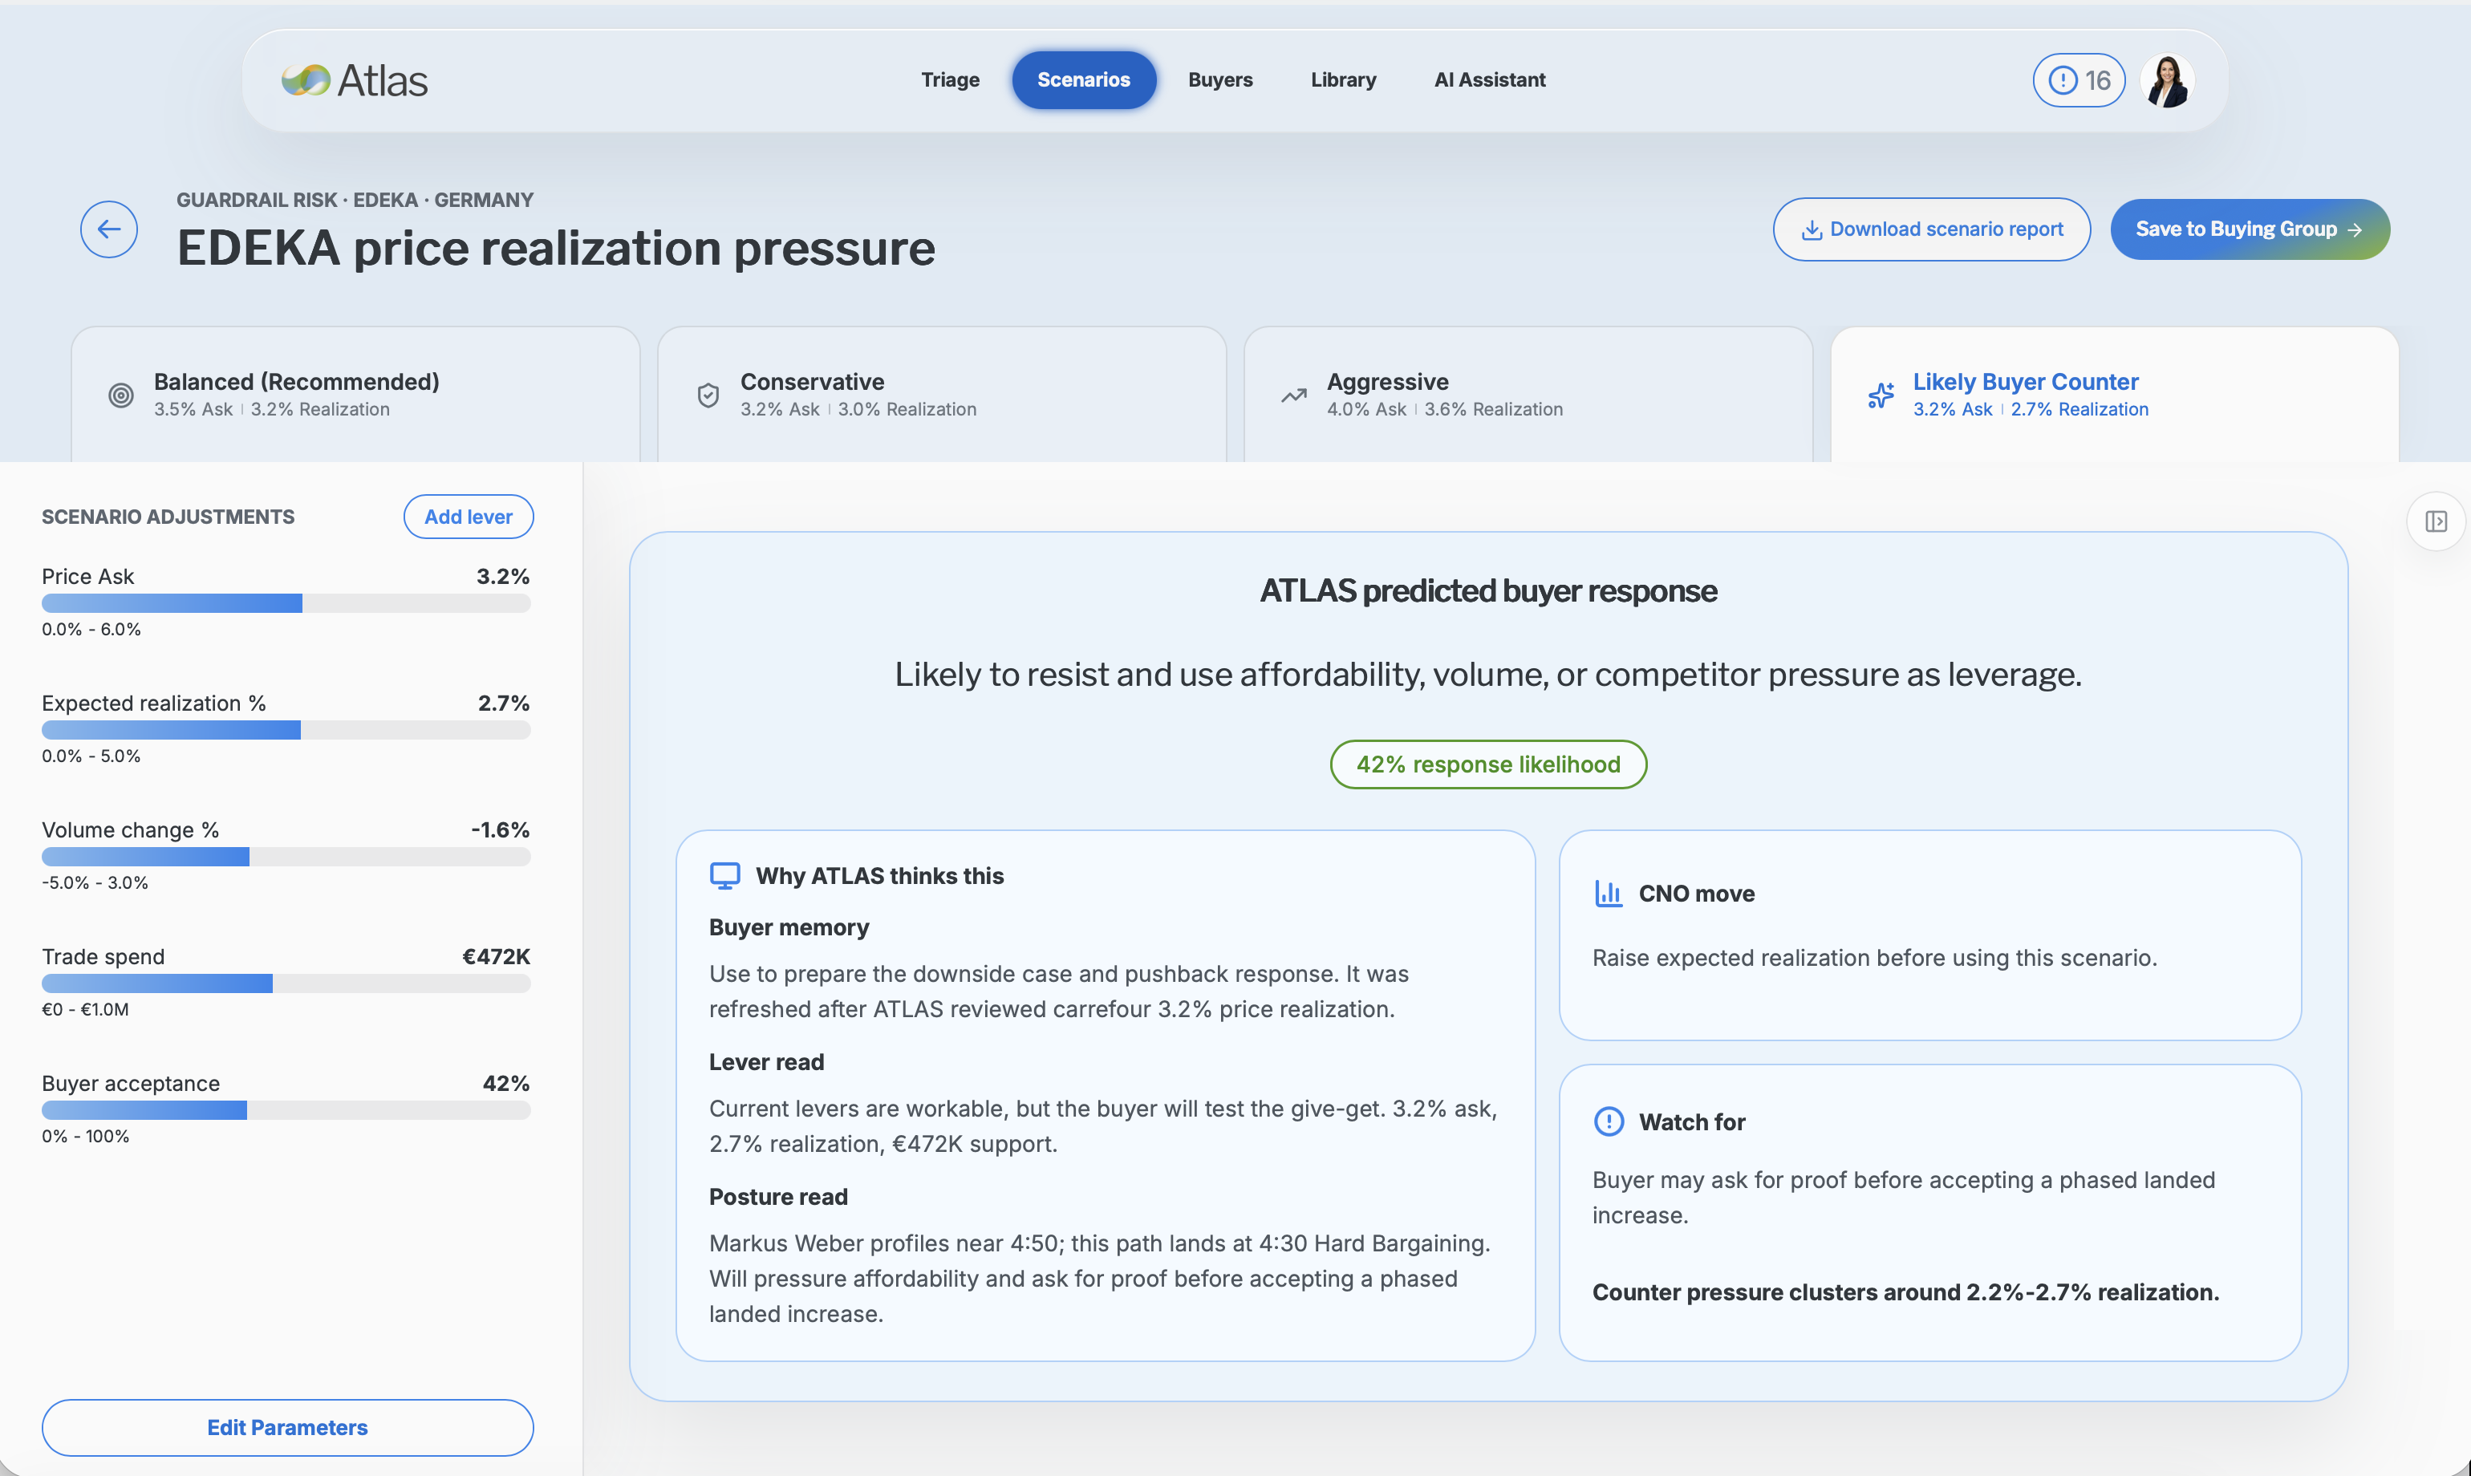2471x1476 pixels.
Task: Click the -5.0% - 3.0% range label
Action: (95, 883)
